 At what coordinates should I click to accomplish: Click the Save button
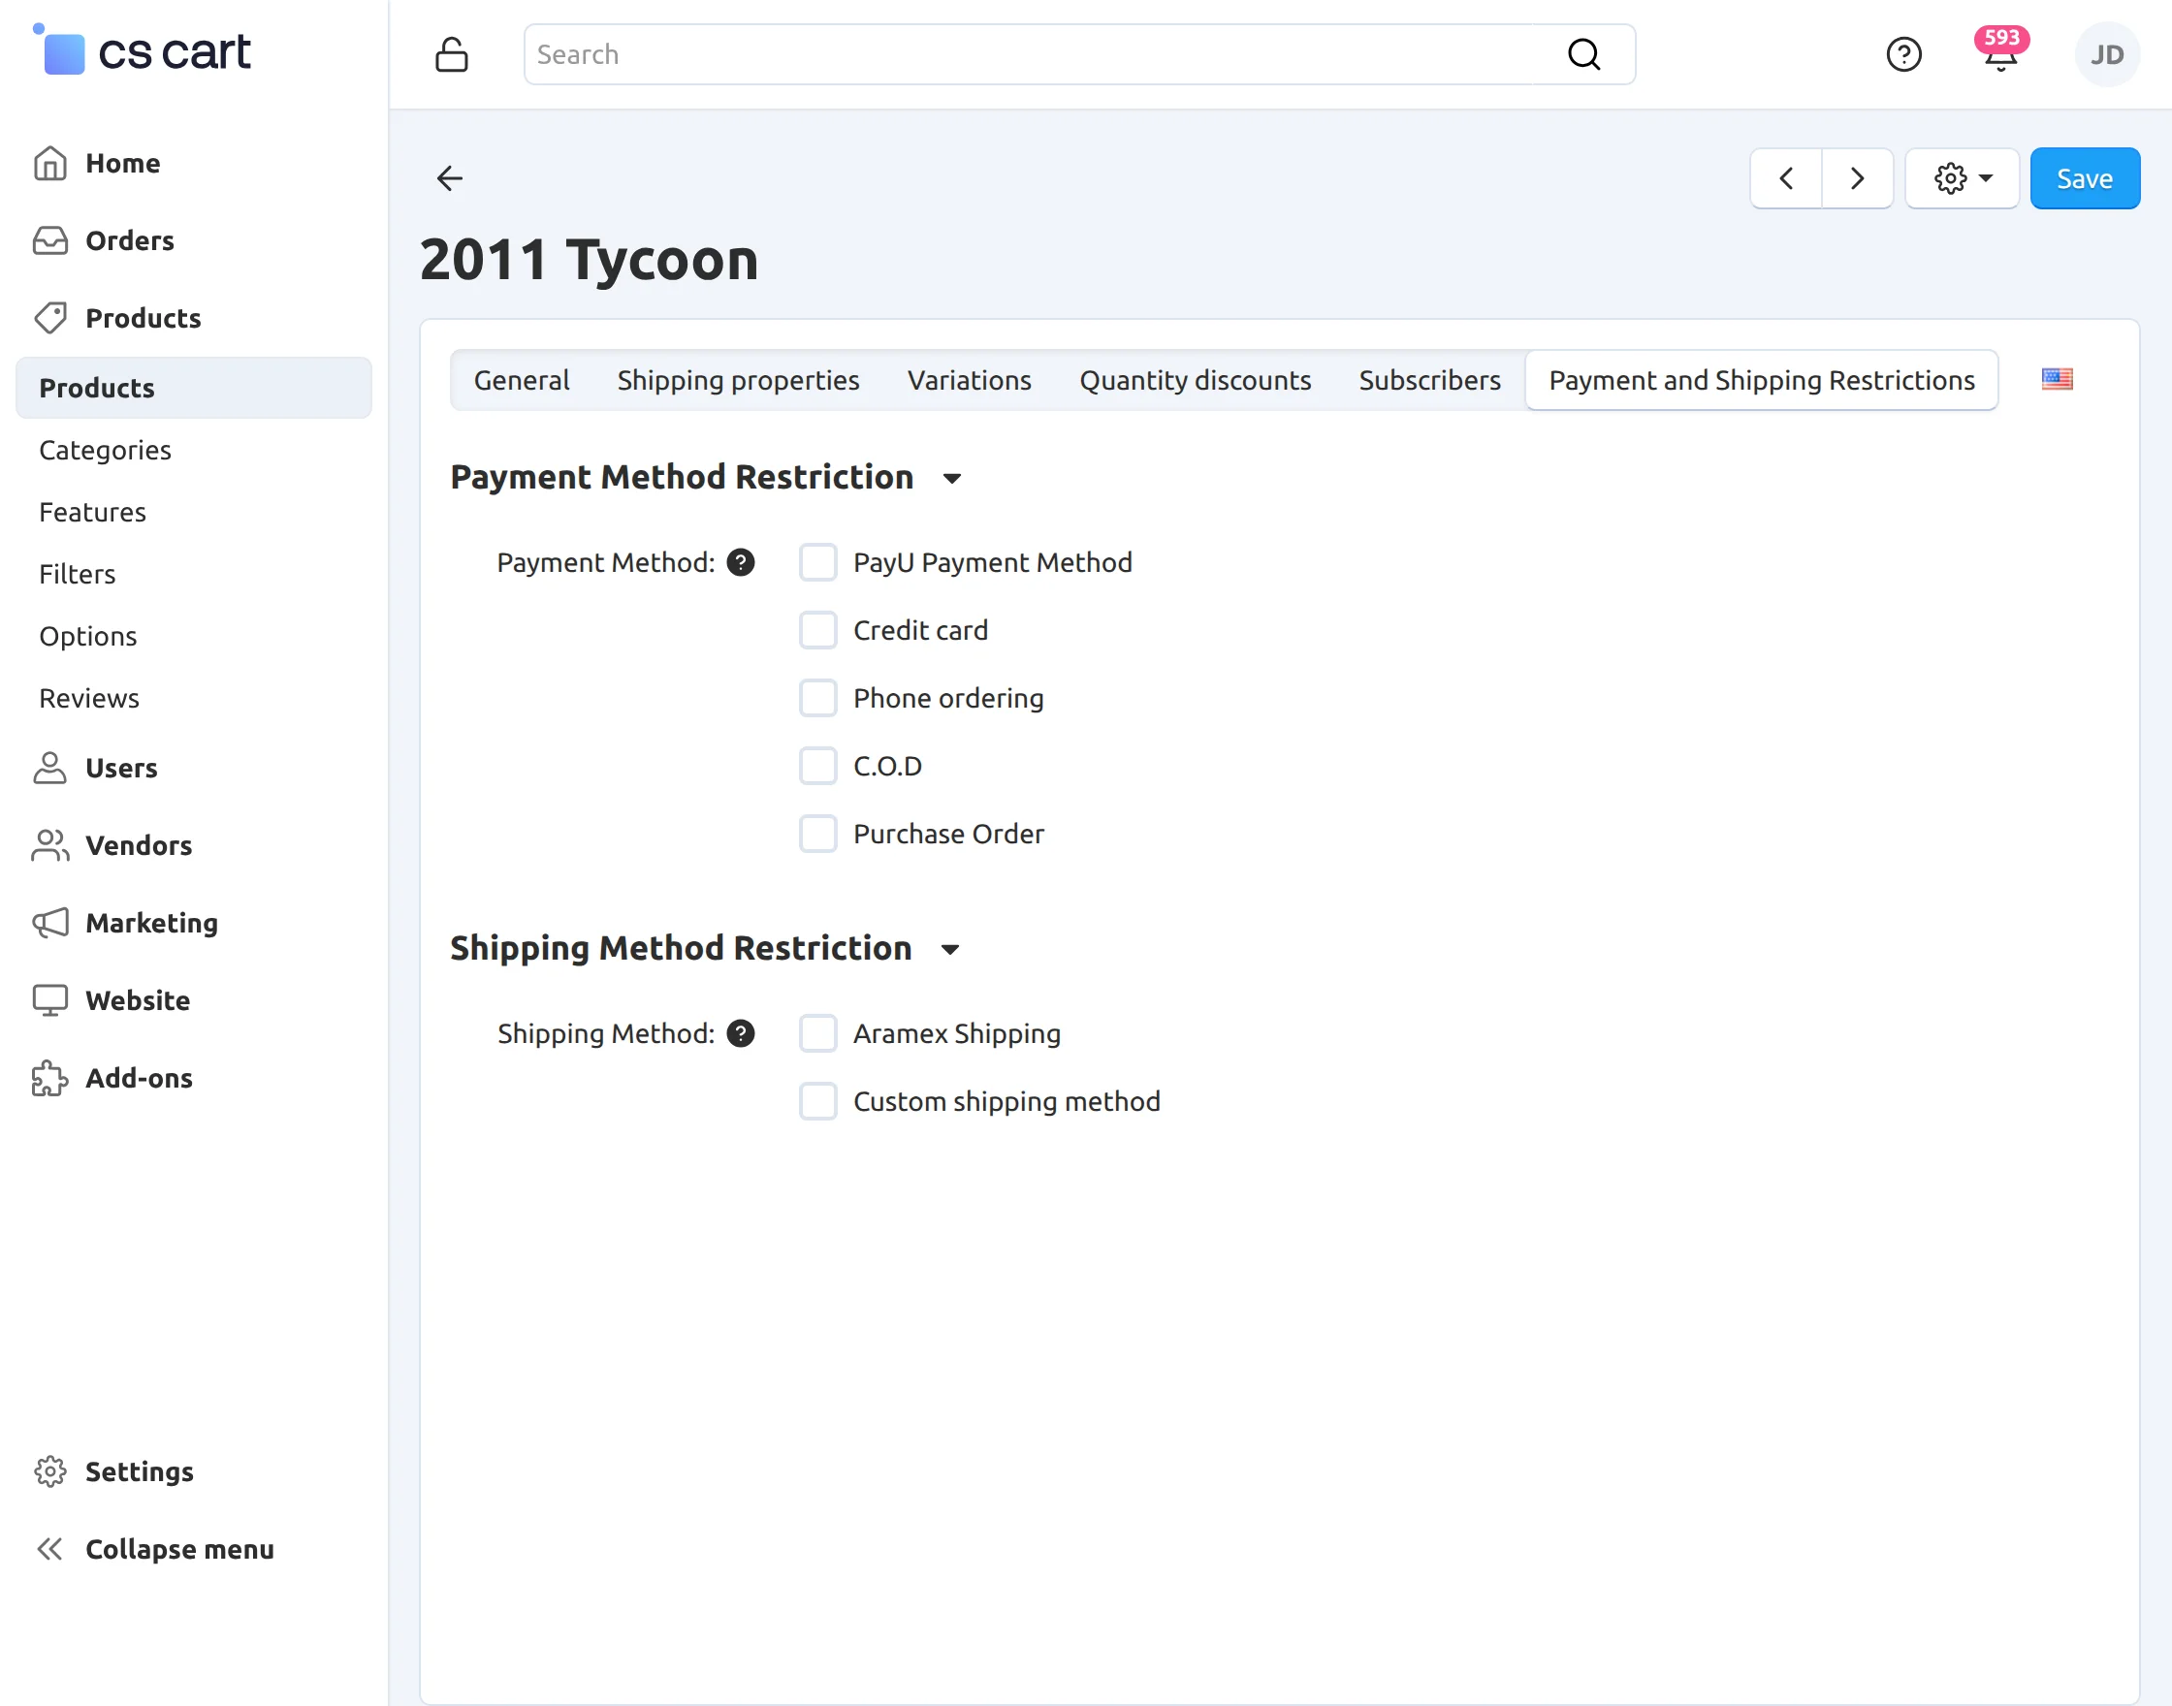pyautogui.click(x=2084, y=177)
